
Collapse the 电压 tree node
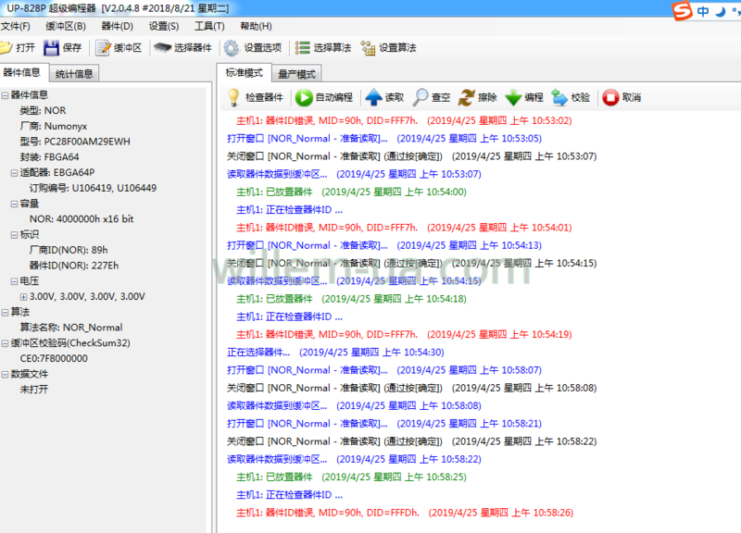click(14, 281)
